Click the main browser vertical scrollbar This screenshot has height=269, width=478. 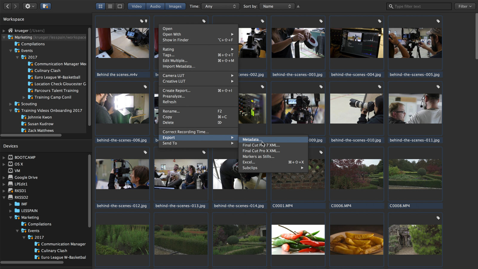click(476, 36)
